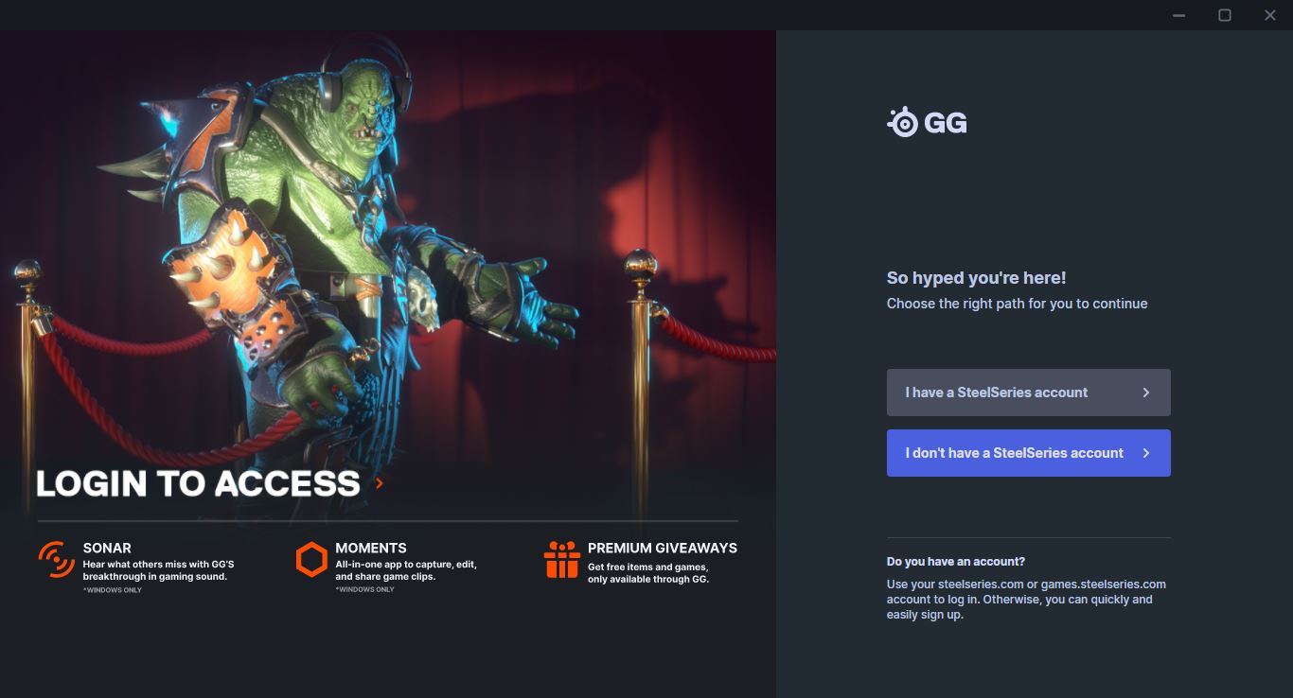Select I have a SteelSeries account
1293x698 pixels.
[x=1029, y=393]
